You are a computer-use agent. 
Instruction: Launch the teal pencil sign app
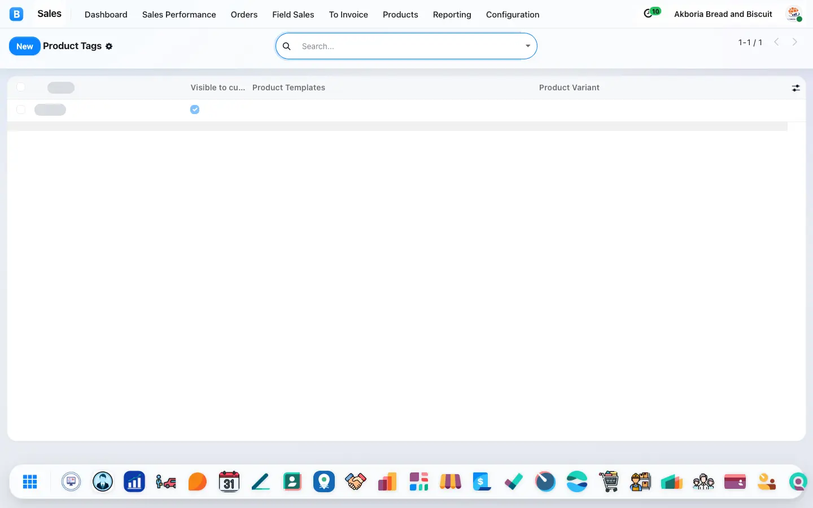[x=261, y=481]
